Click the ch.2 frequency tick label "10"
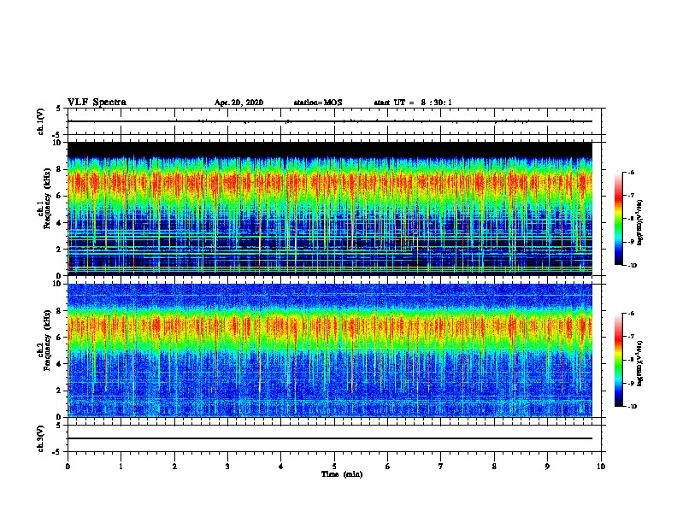The height and width of the screenshot is (523, 677). click(x=56, y=284)
